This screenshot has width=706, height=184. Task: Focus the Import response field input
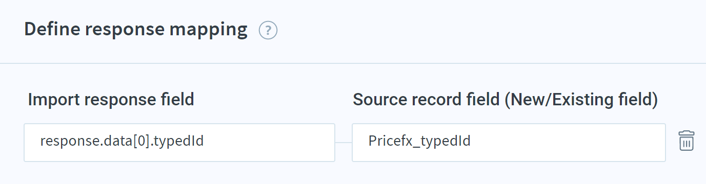[x=179, y=142]
